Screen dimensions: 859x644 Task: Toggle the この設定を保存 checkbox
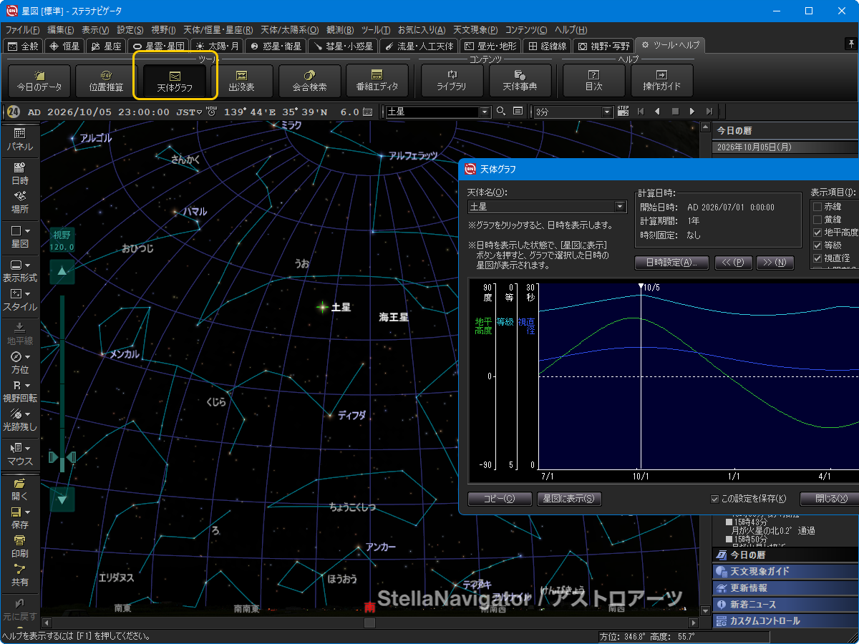point(714,499)
